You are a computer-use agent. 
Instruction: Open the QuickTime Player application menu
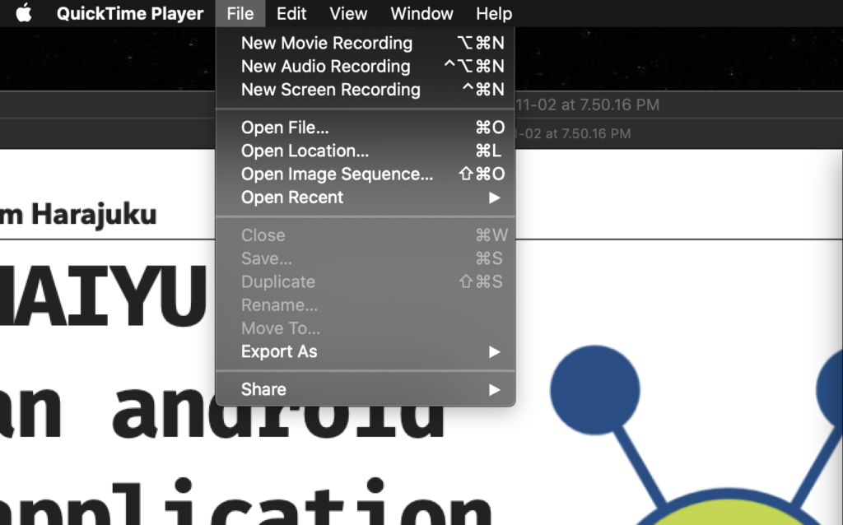pos(130,13)
